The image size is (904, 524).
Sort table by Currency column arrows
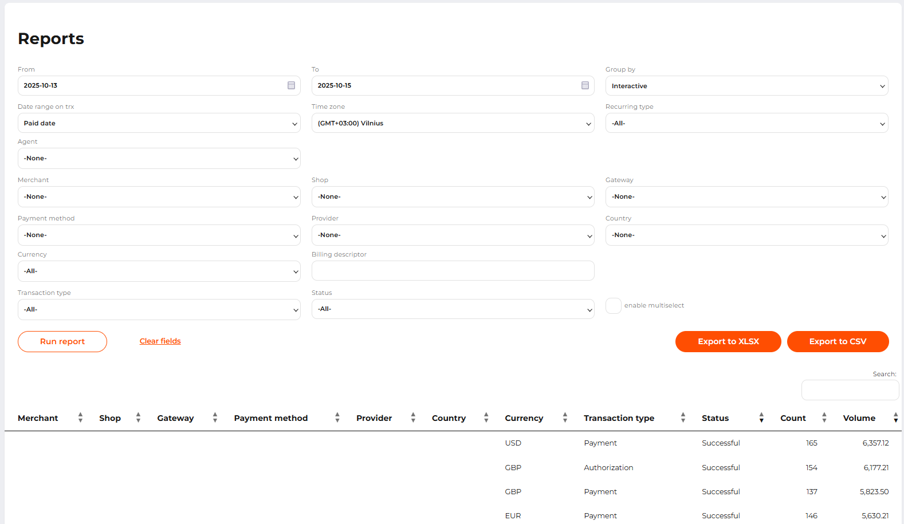(x=565, y=417)
